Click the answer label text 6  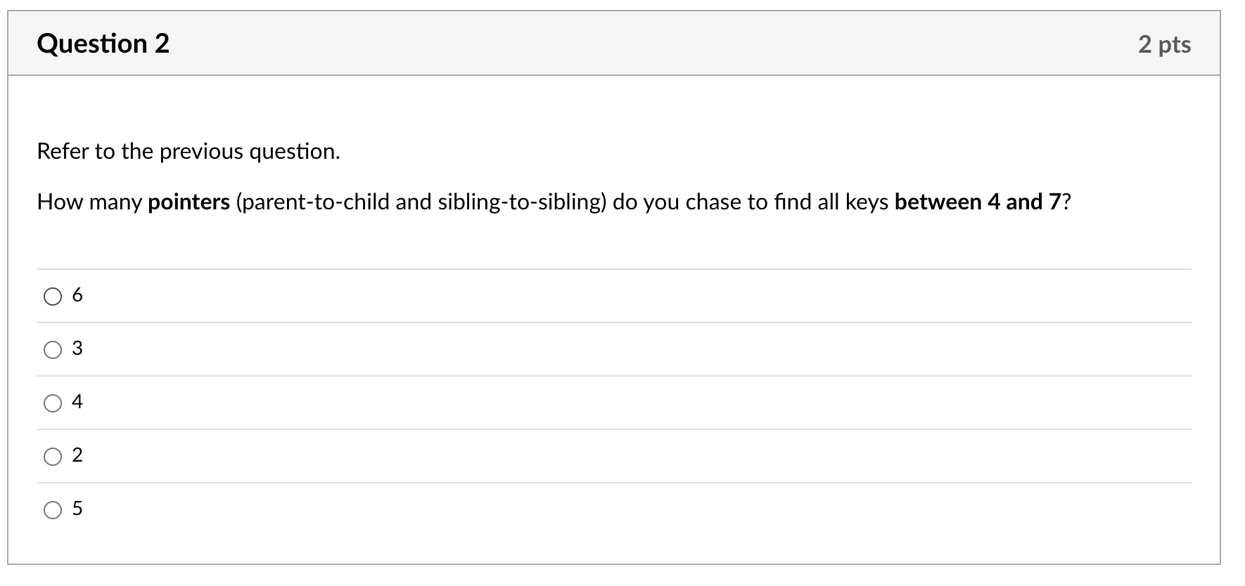(x=77, y=295)
